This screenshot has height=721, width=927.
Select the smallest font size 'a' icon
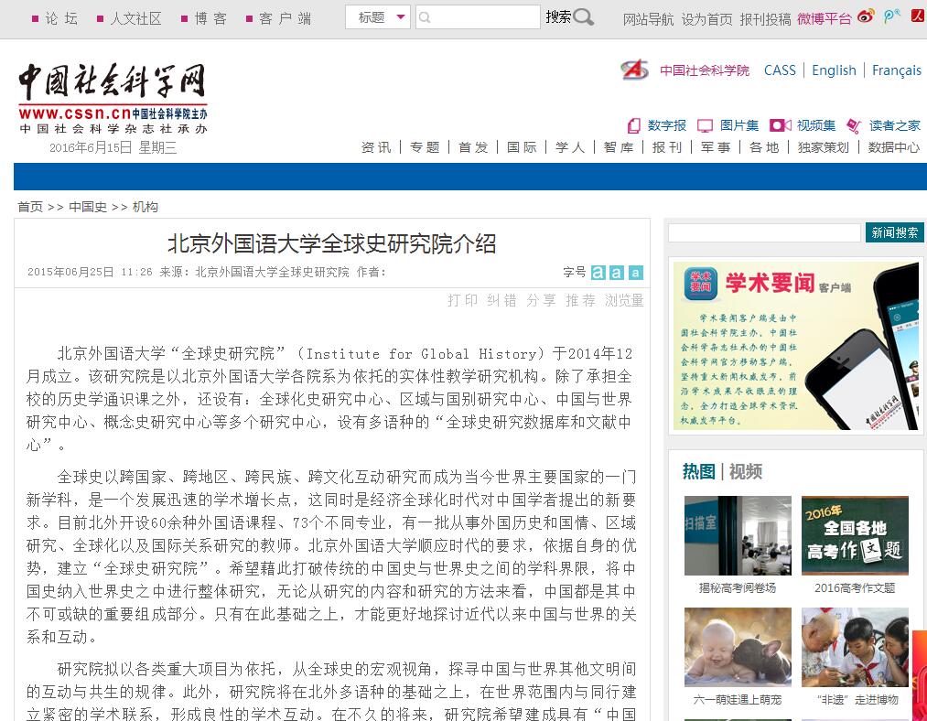click(636, 273)
